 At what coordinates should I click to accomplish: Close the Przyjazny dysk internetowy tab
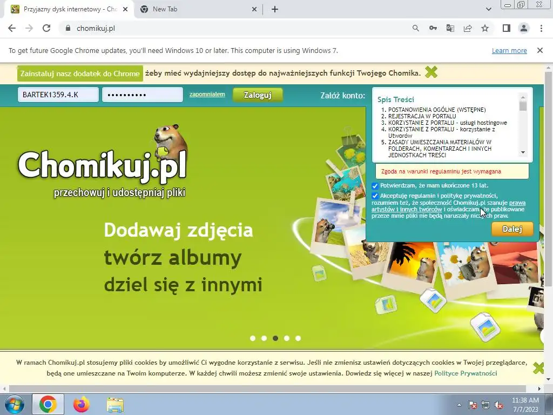coord(125,10)
